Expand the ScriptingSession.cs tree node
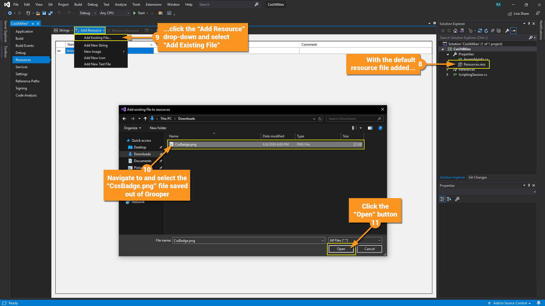This screenshot has height=306, width=545. coord(448,75)
